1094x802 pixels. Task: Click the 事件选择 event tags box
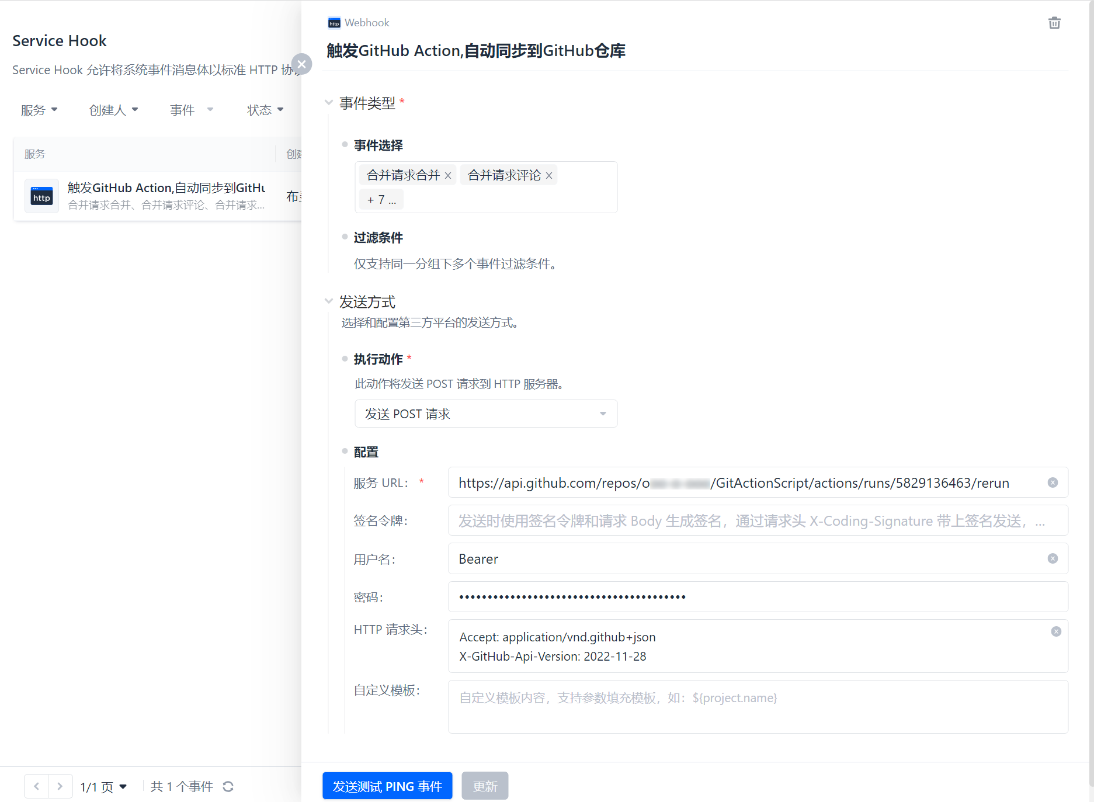coord(486,187)
